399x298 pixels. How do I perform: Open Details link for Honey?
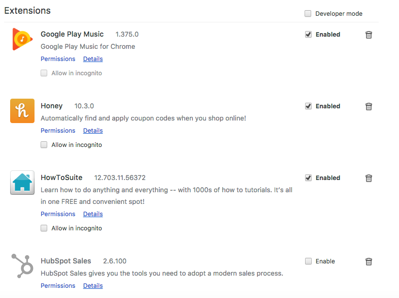(93, 131)
